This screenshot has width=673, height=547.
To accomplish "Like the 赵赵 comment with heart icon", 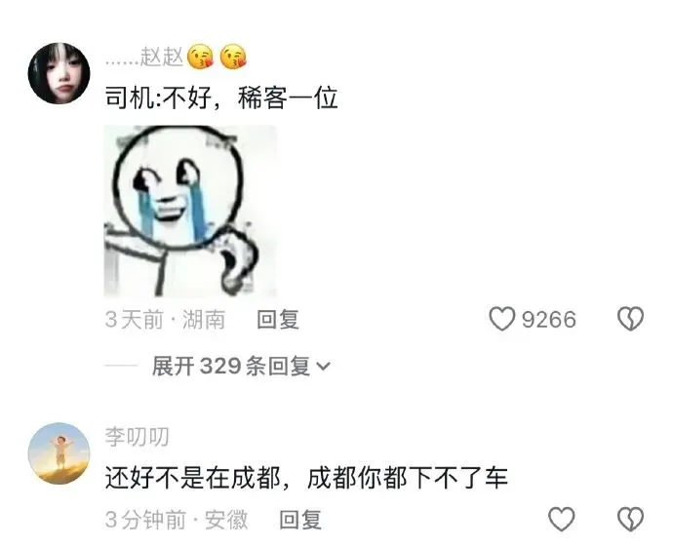I will 501,319.
